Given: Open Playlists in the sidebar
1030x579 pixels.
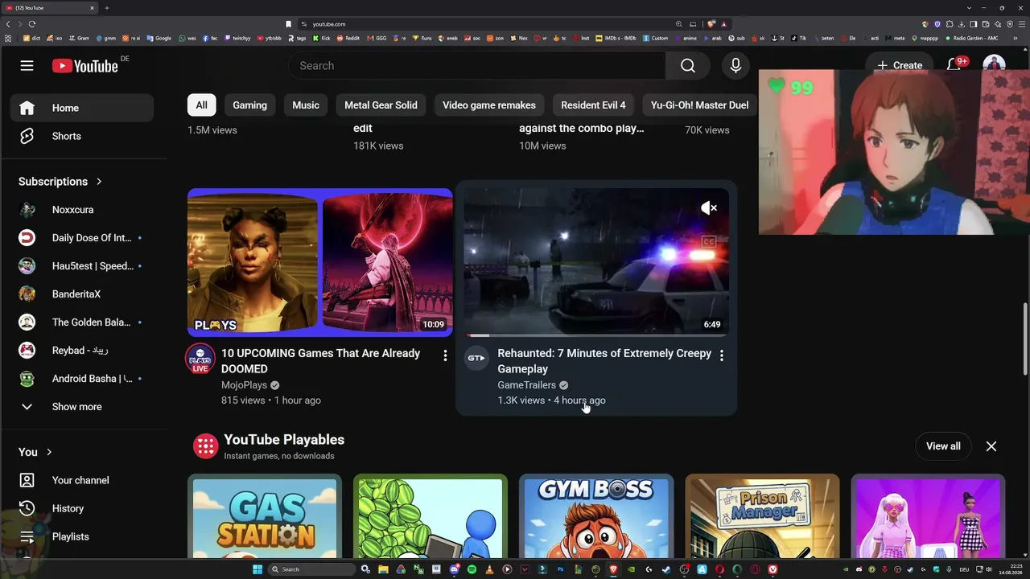Looking at the screenshot, I should pyautogui.click(x=82, y=536).
